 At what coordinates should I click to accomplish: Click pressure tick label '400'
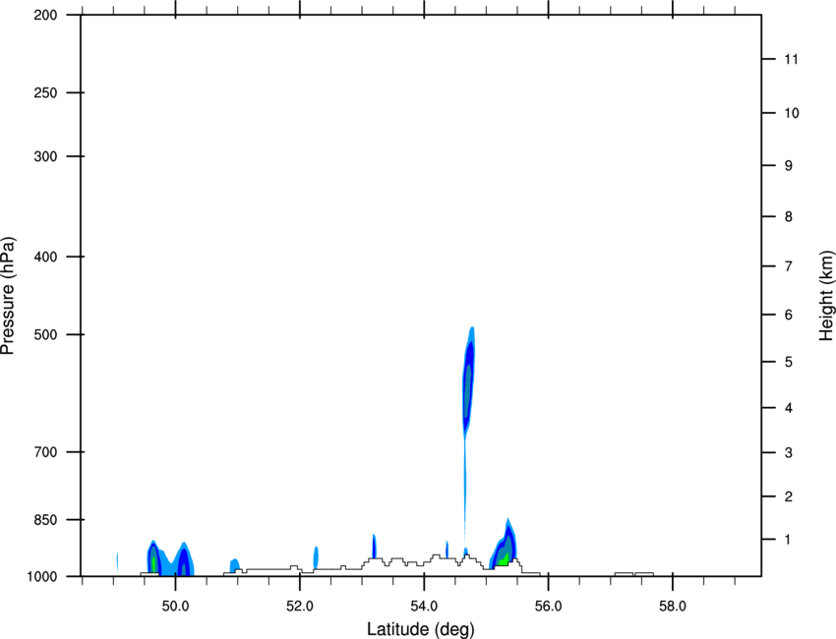[45, 257]
